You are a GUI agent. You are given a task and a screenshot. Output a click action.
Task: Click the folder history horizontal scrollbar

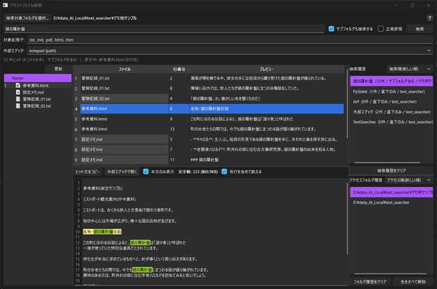point(390,274)
